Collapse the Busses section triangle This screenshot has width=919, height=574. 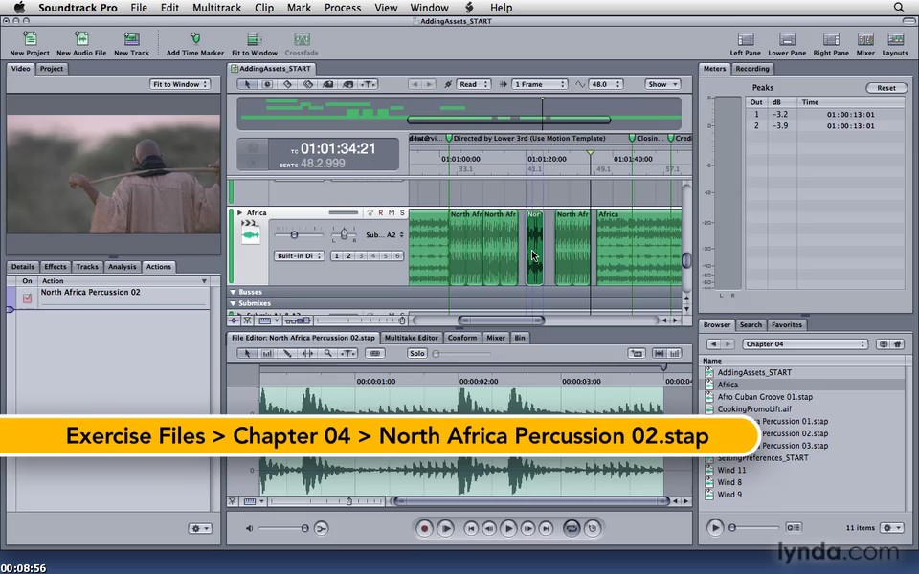[234, 292]
